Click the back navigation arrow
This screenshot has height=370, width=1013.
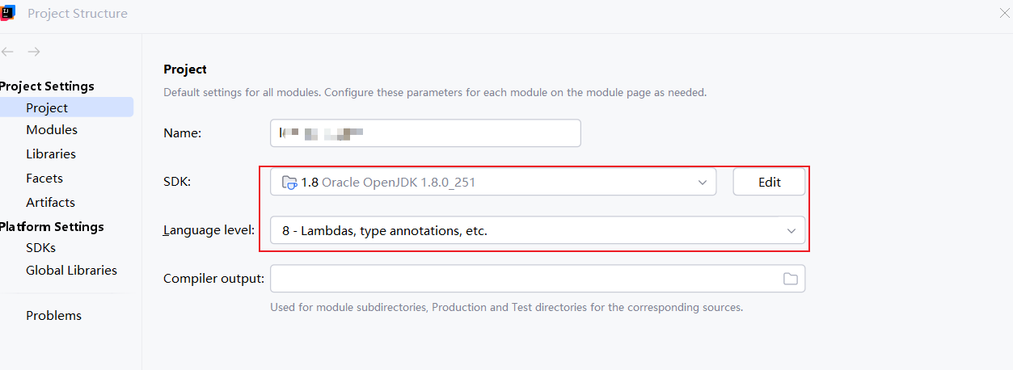tap(7, 52)
